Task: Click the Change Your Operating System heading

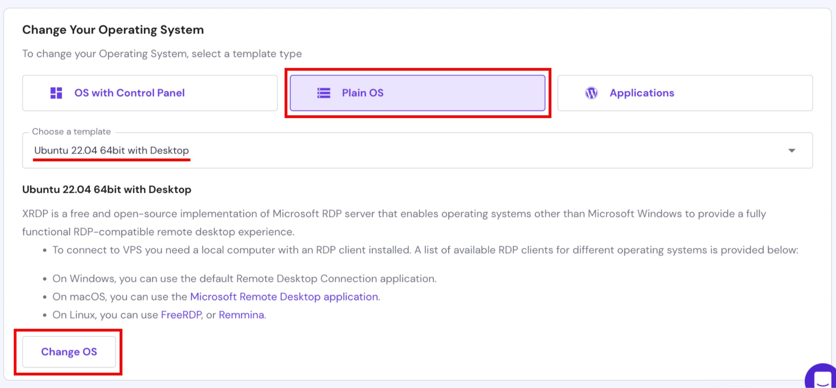Action: pyautogui.click(x=113, y=30)
